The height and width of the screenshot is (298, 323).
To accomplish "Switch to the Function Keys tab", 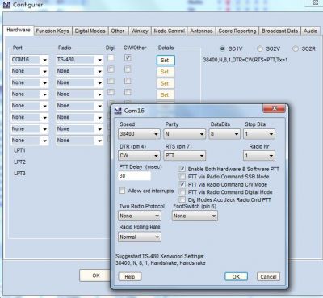I will click(52, 31).
